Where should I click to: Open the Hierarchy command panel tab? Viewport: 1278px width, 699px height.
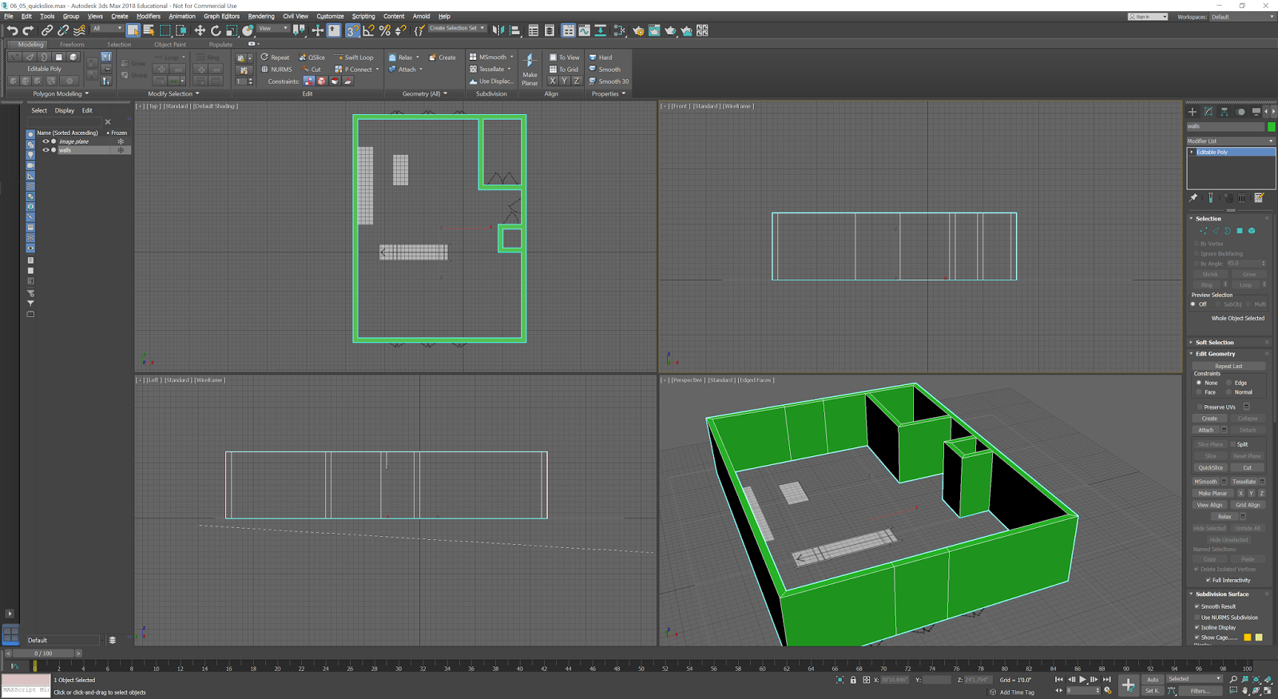tap(1224, 112)
